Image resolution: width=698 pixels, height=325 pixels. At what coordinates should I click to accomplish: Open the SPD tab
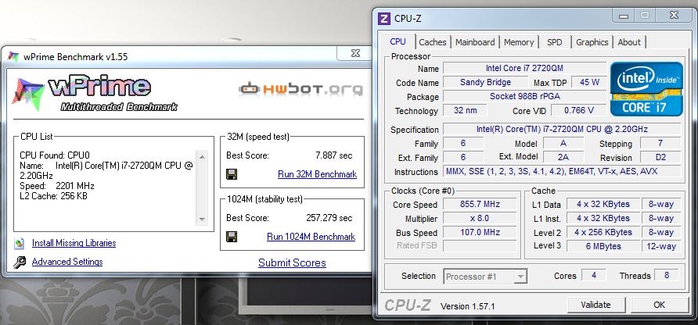[x=555, y=42]
